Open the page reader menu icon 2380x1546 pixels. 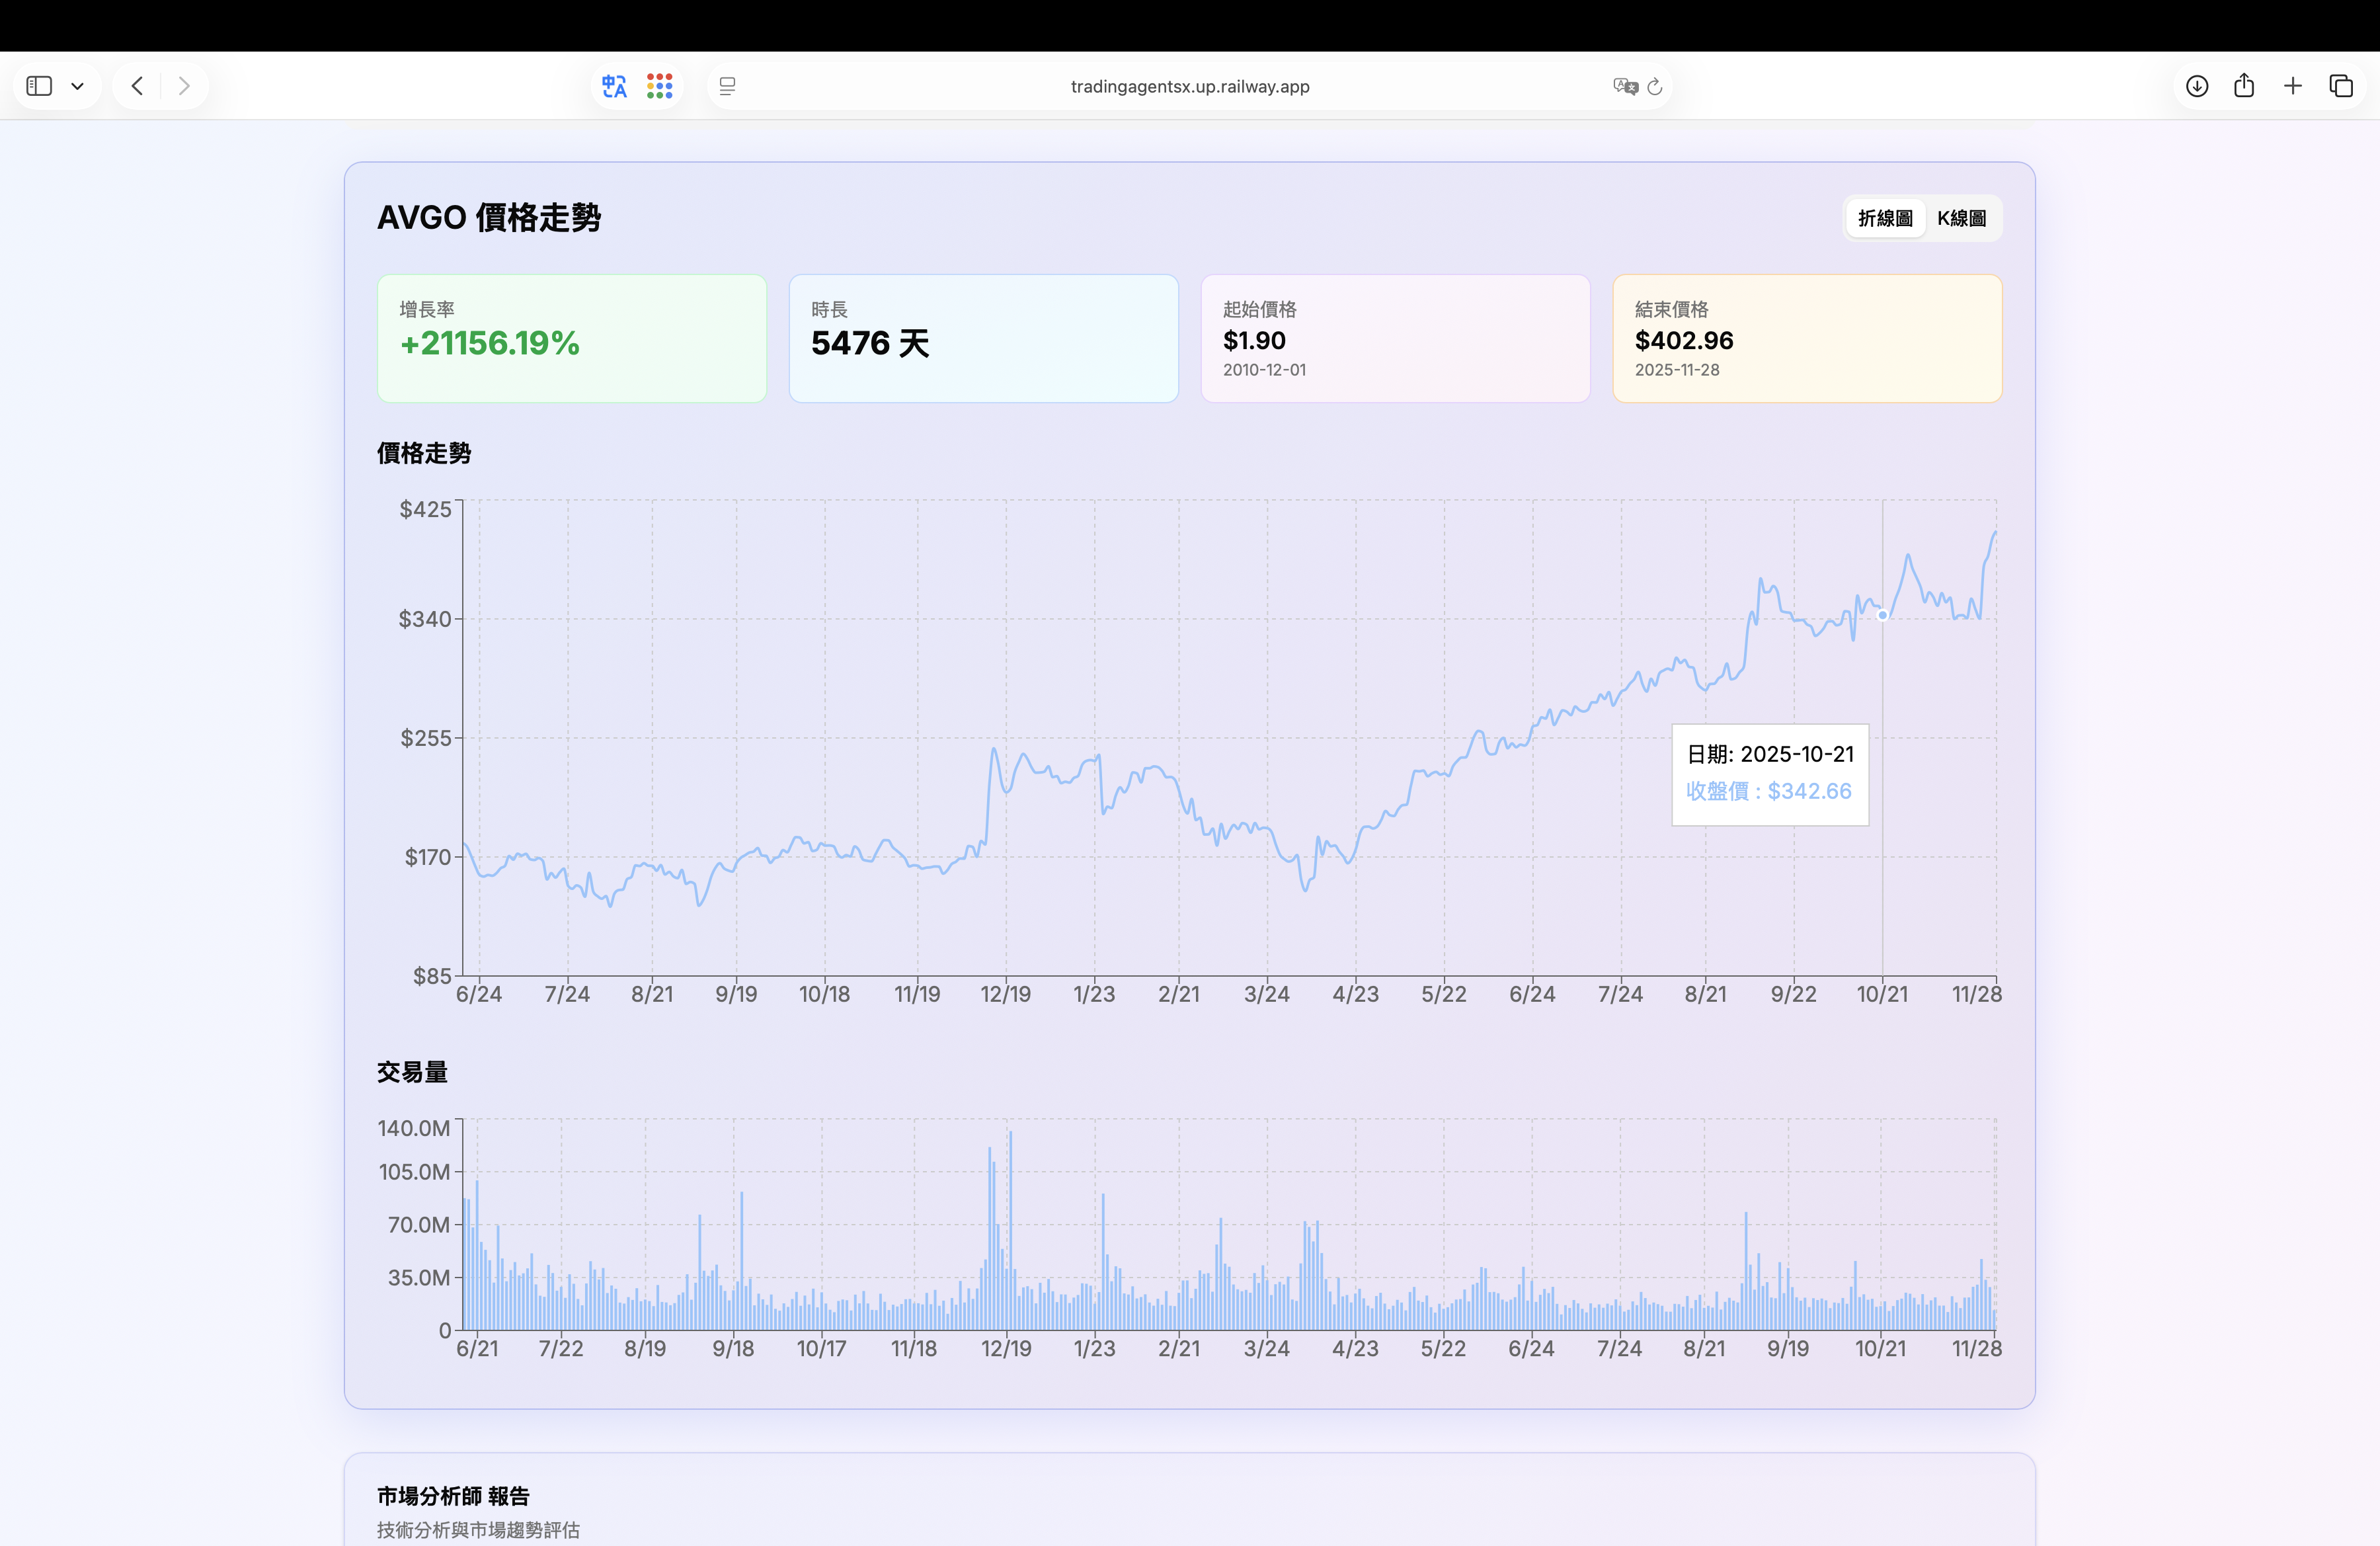(x=728, y=86)
